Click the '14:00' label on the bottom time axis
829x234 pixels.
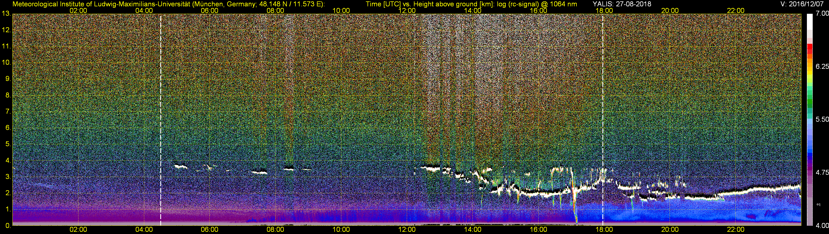click(x=473, y=230)
